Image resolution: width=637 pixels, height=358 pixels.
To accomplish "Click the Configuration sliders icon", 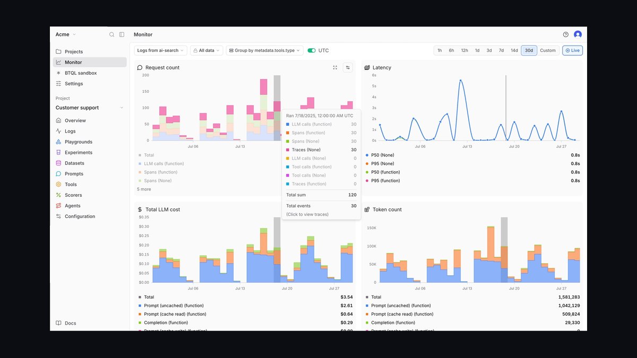I will point(59,216).
